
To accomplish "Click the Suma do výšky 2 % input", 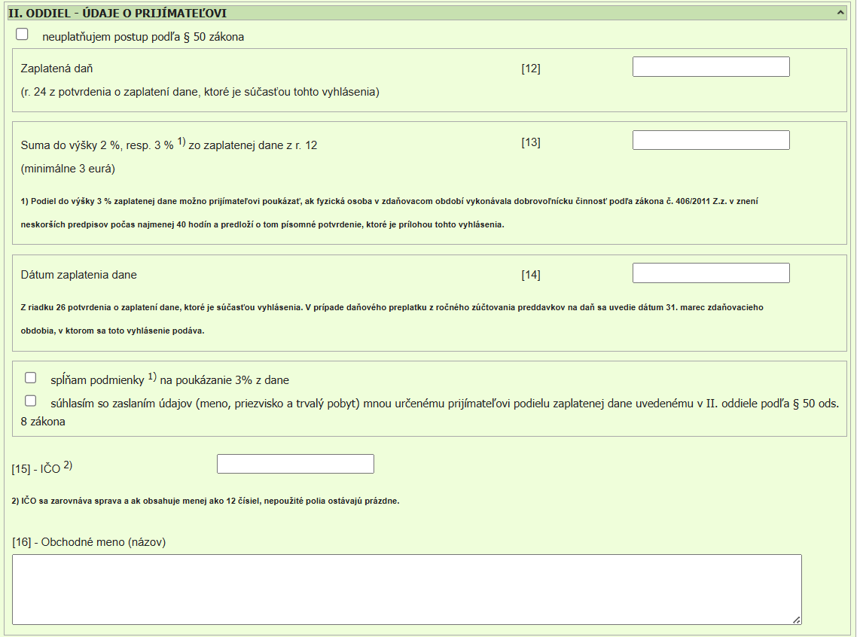I will 710,141.
